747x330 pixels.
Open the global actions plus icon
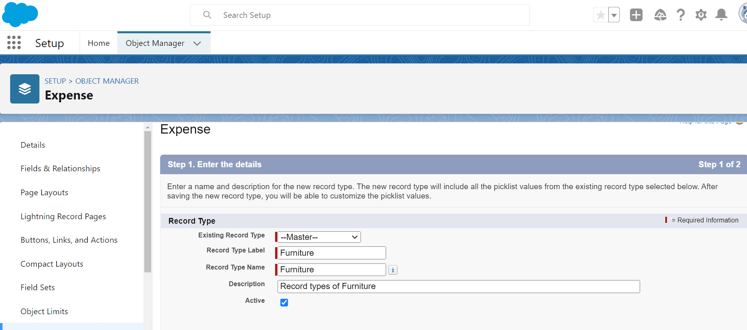tap(636, 15)
